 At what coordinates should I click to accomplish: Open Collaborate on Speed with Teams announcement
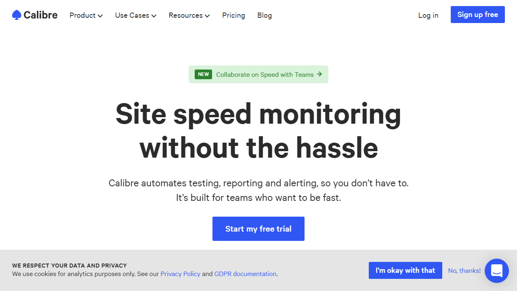click(x=258, y=74)
